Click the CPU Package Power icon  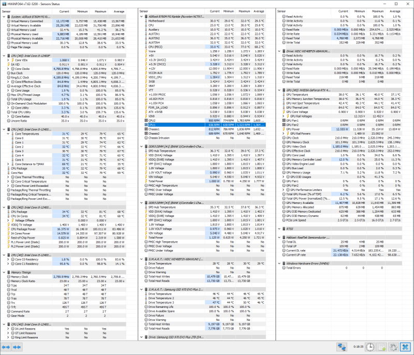click(x=9, y=229)
